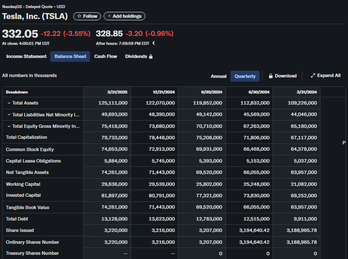Click the 6/30/2024 column header
The width and height of the screenshot is (348, 259).
pyautogui.click(x=259, y=92)
